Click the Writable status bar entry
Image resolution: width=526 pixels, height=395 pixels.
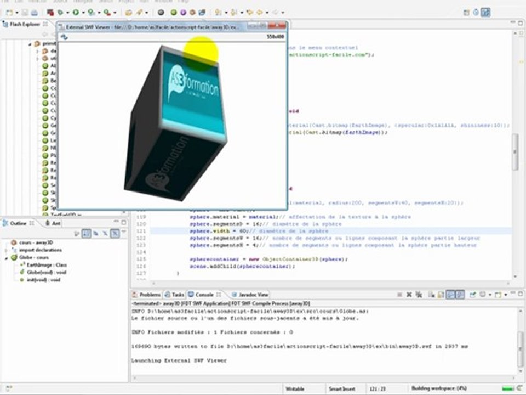tap(295, 389)
